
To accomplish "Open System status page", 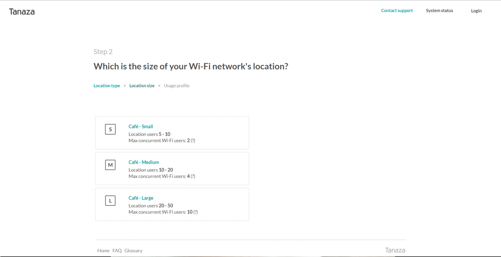I will [x=440, y=11].
